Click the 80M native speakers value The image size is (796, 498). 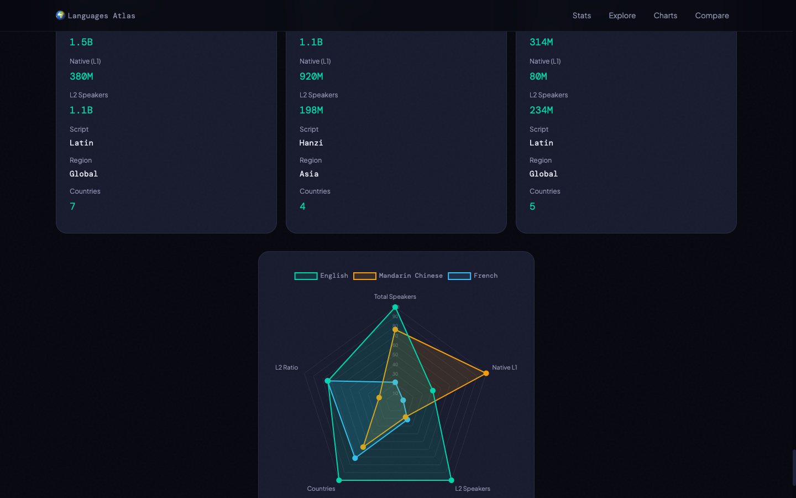tap(538, 76)
